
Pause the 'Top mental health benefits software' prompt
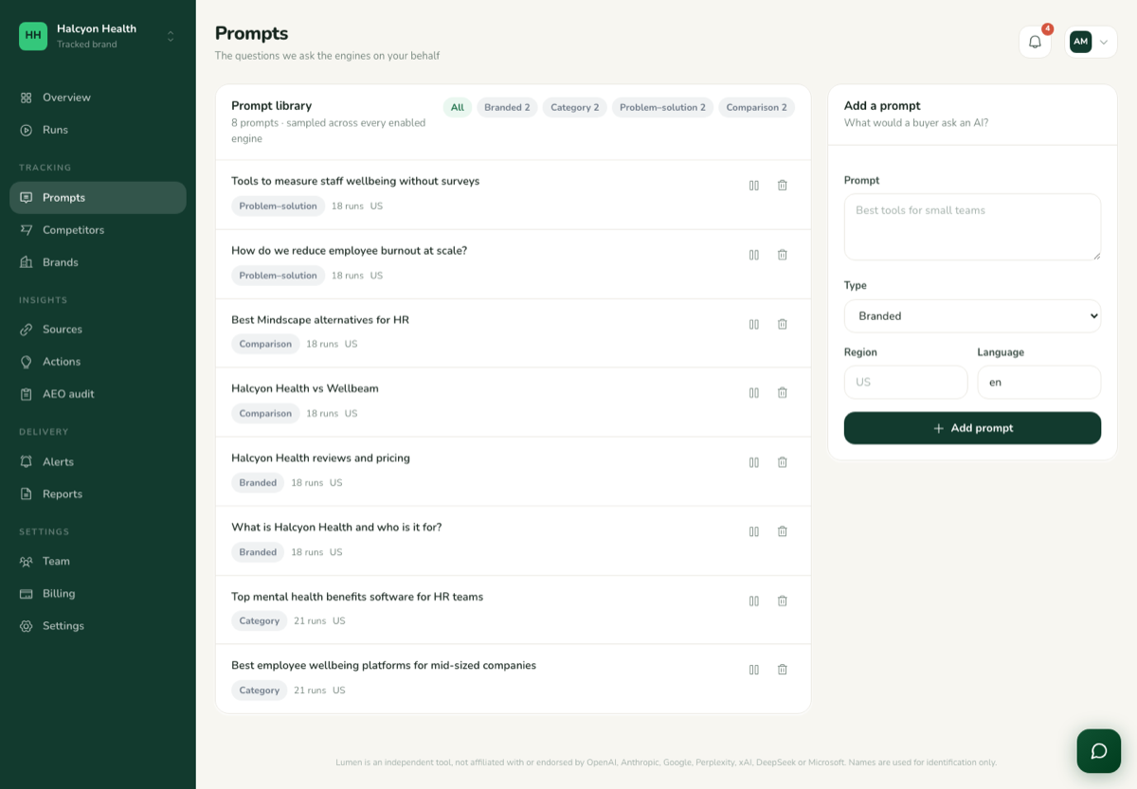(754, 601)
